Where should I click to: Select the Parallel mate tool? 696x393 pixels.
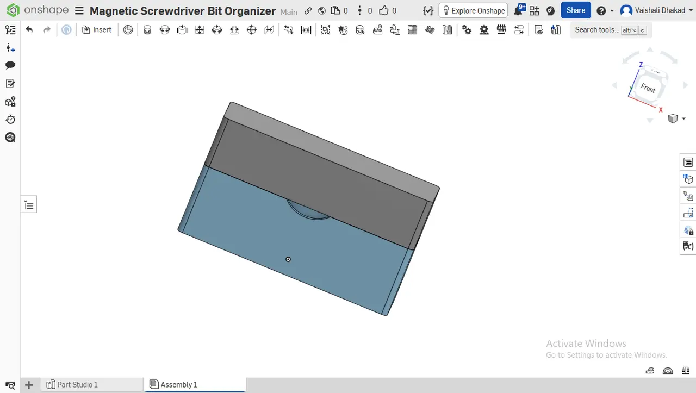pyautogui.click(x=269, y=30)
